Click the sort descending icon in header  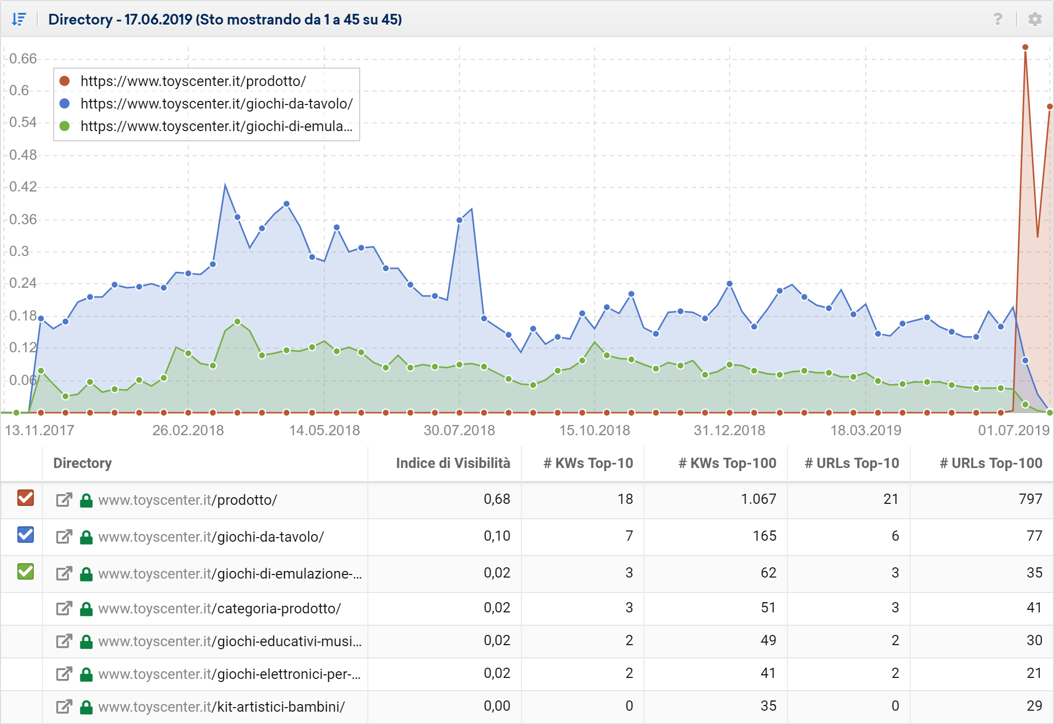(x=19, y=19)
